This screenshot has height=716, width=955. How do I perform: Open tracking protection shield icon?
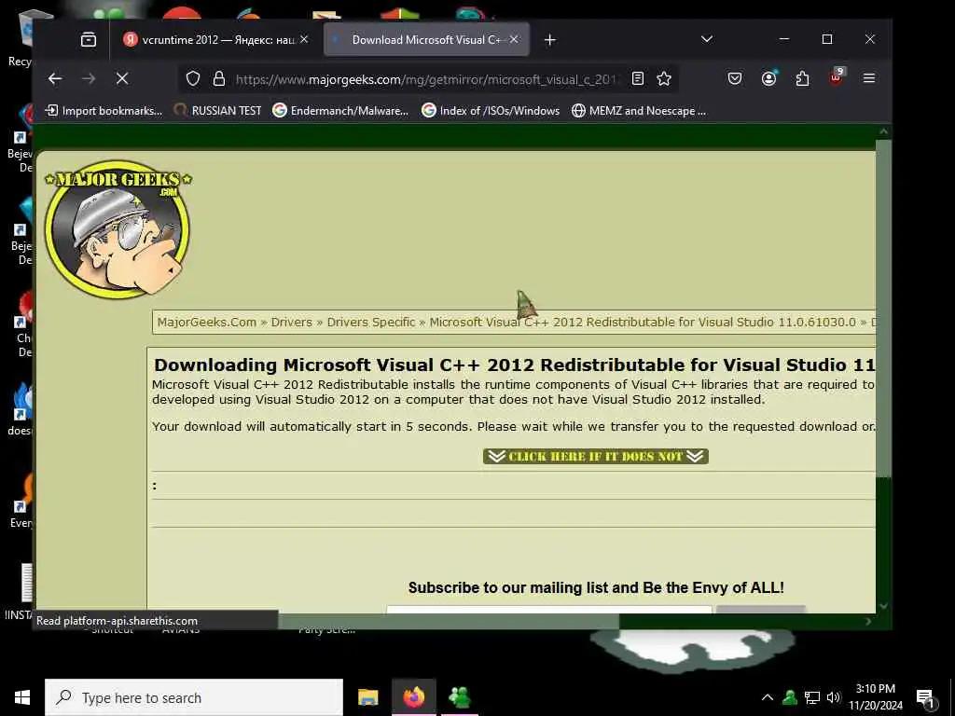193,78
